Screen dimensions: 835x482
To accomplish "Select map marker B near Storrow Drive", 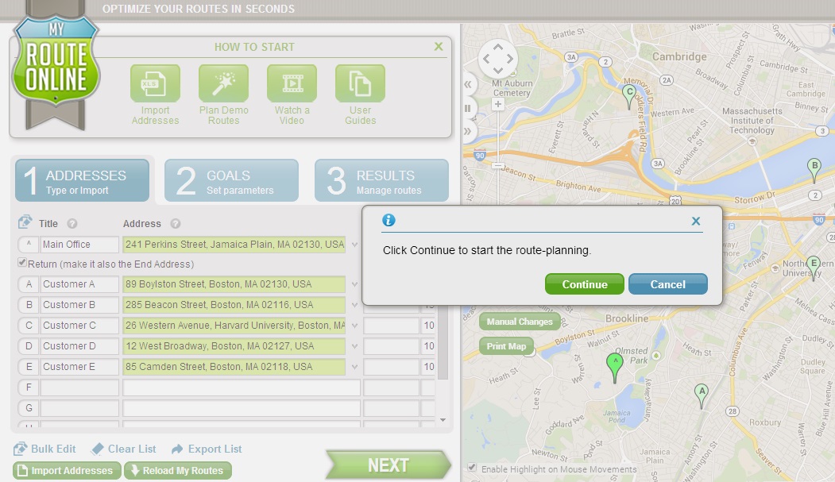I will click(814, 170).
